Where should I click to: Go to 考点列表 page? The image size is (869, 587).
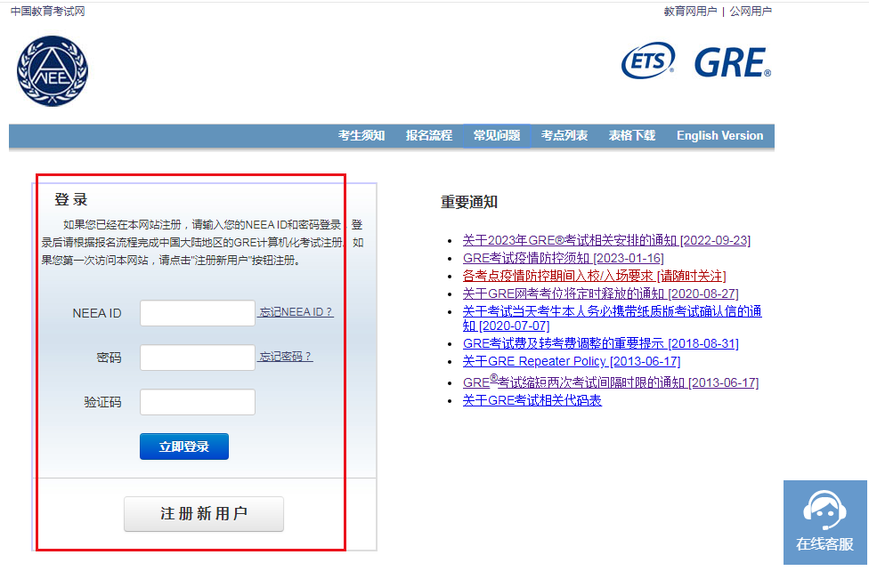pyautogui.click(x=564, y=136)
